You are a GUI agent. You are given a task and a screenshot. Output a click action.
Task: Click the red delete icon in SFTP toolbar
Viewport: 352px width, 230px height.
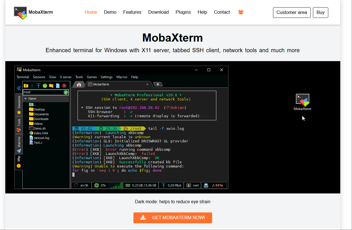click(x=64, y=86)
